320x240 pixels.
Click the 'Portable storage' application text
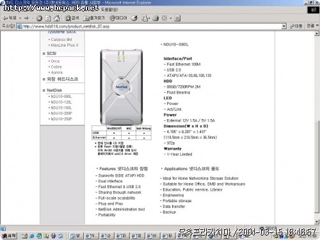[x=177, y=201]
